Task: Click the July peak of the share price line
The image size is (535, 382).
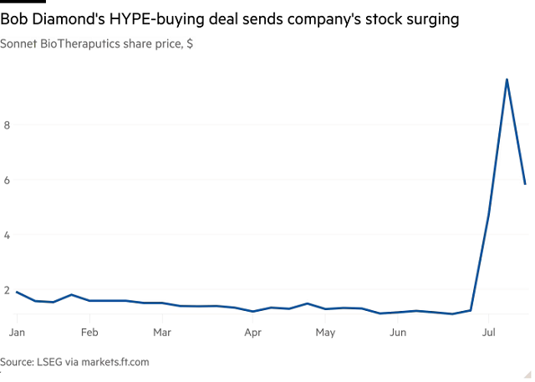Action: [507, 79]
